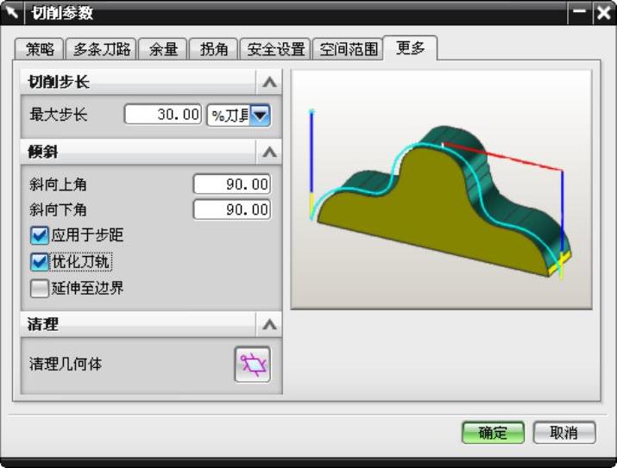Viewport: 617px width, 468px height.
Task: Click the 取消 button
Action: click(x=563, y=433)
